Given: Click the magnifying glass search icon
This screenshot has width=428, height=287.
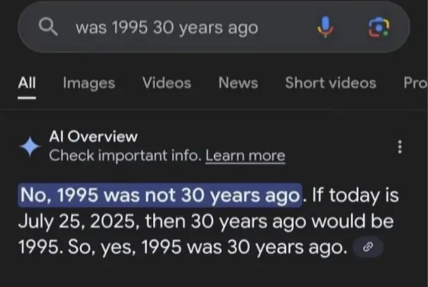Looking at the screenshot, I should tap(48, 27).
